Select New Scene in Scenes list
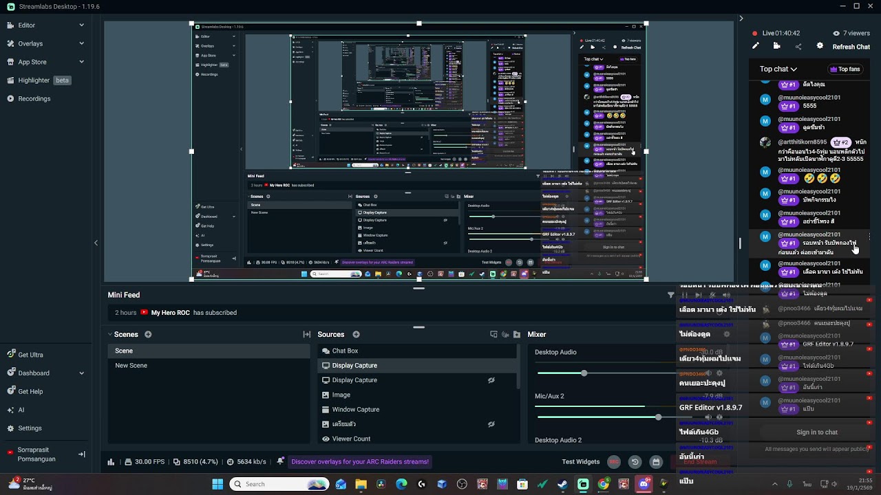The width and height of the screenshot is (881, 495). click(210, 366)
